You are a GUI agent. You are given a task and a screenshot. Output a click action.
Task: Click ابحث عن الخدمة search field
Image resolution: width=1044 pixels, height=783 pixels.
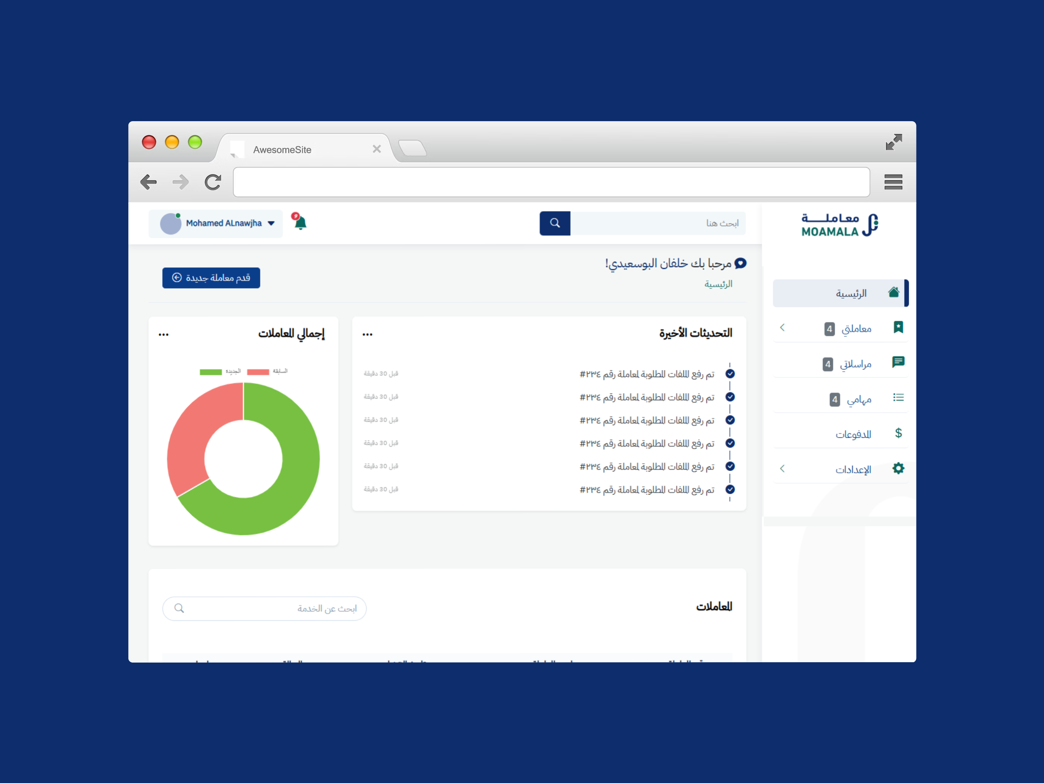(x=264, y=609)
